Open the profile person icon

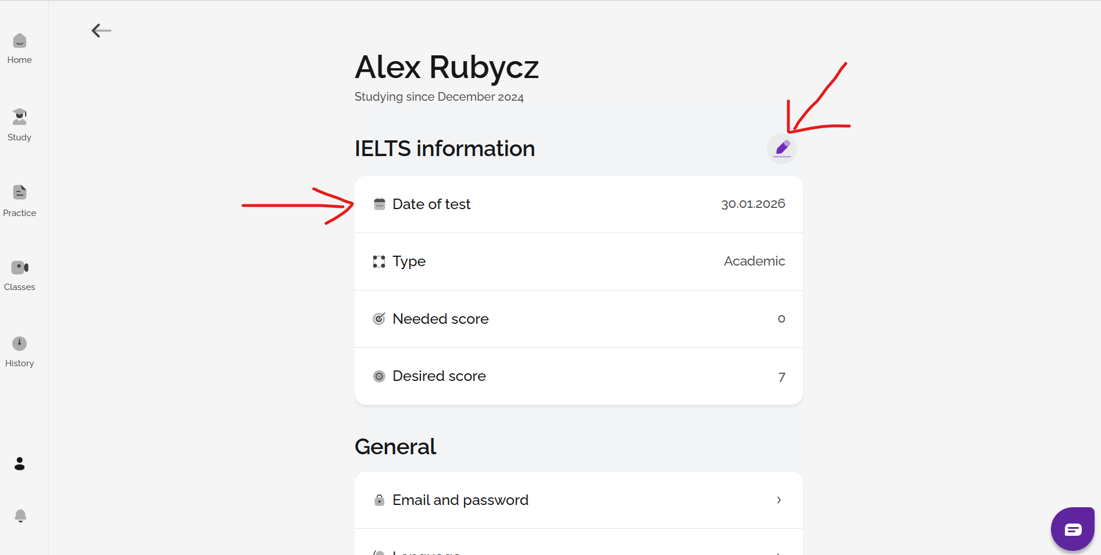tap(20, 464)
